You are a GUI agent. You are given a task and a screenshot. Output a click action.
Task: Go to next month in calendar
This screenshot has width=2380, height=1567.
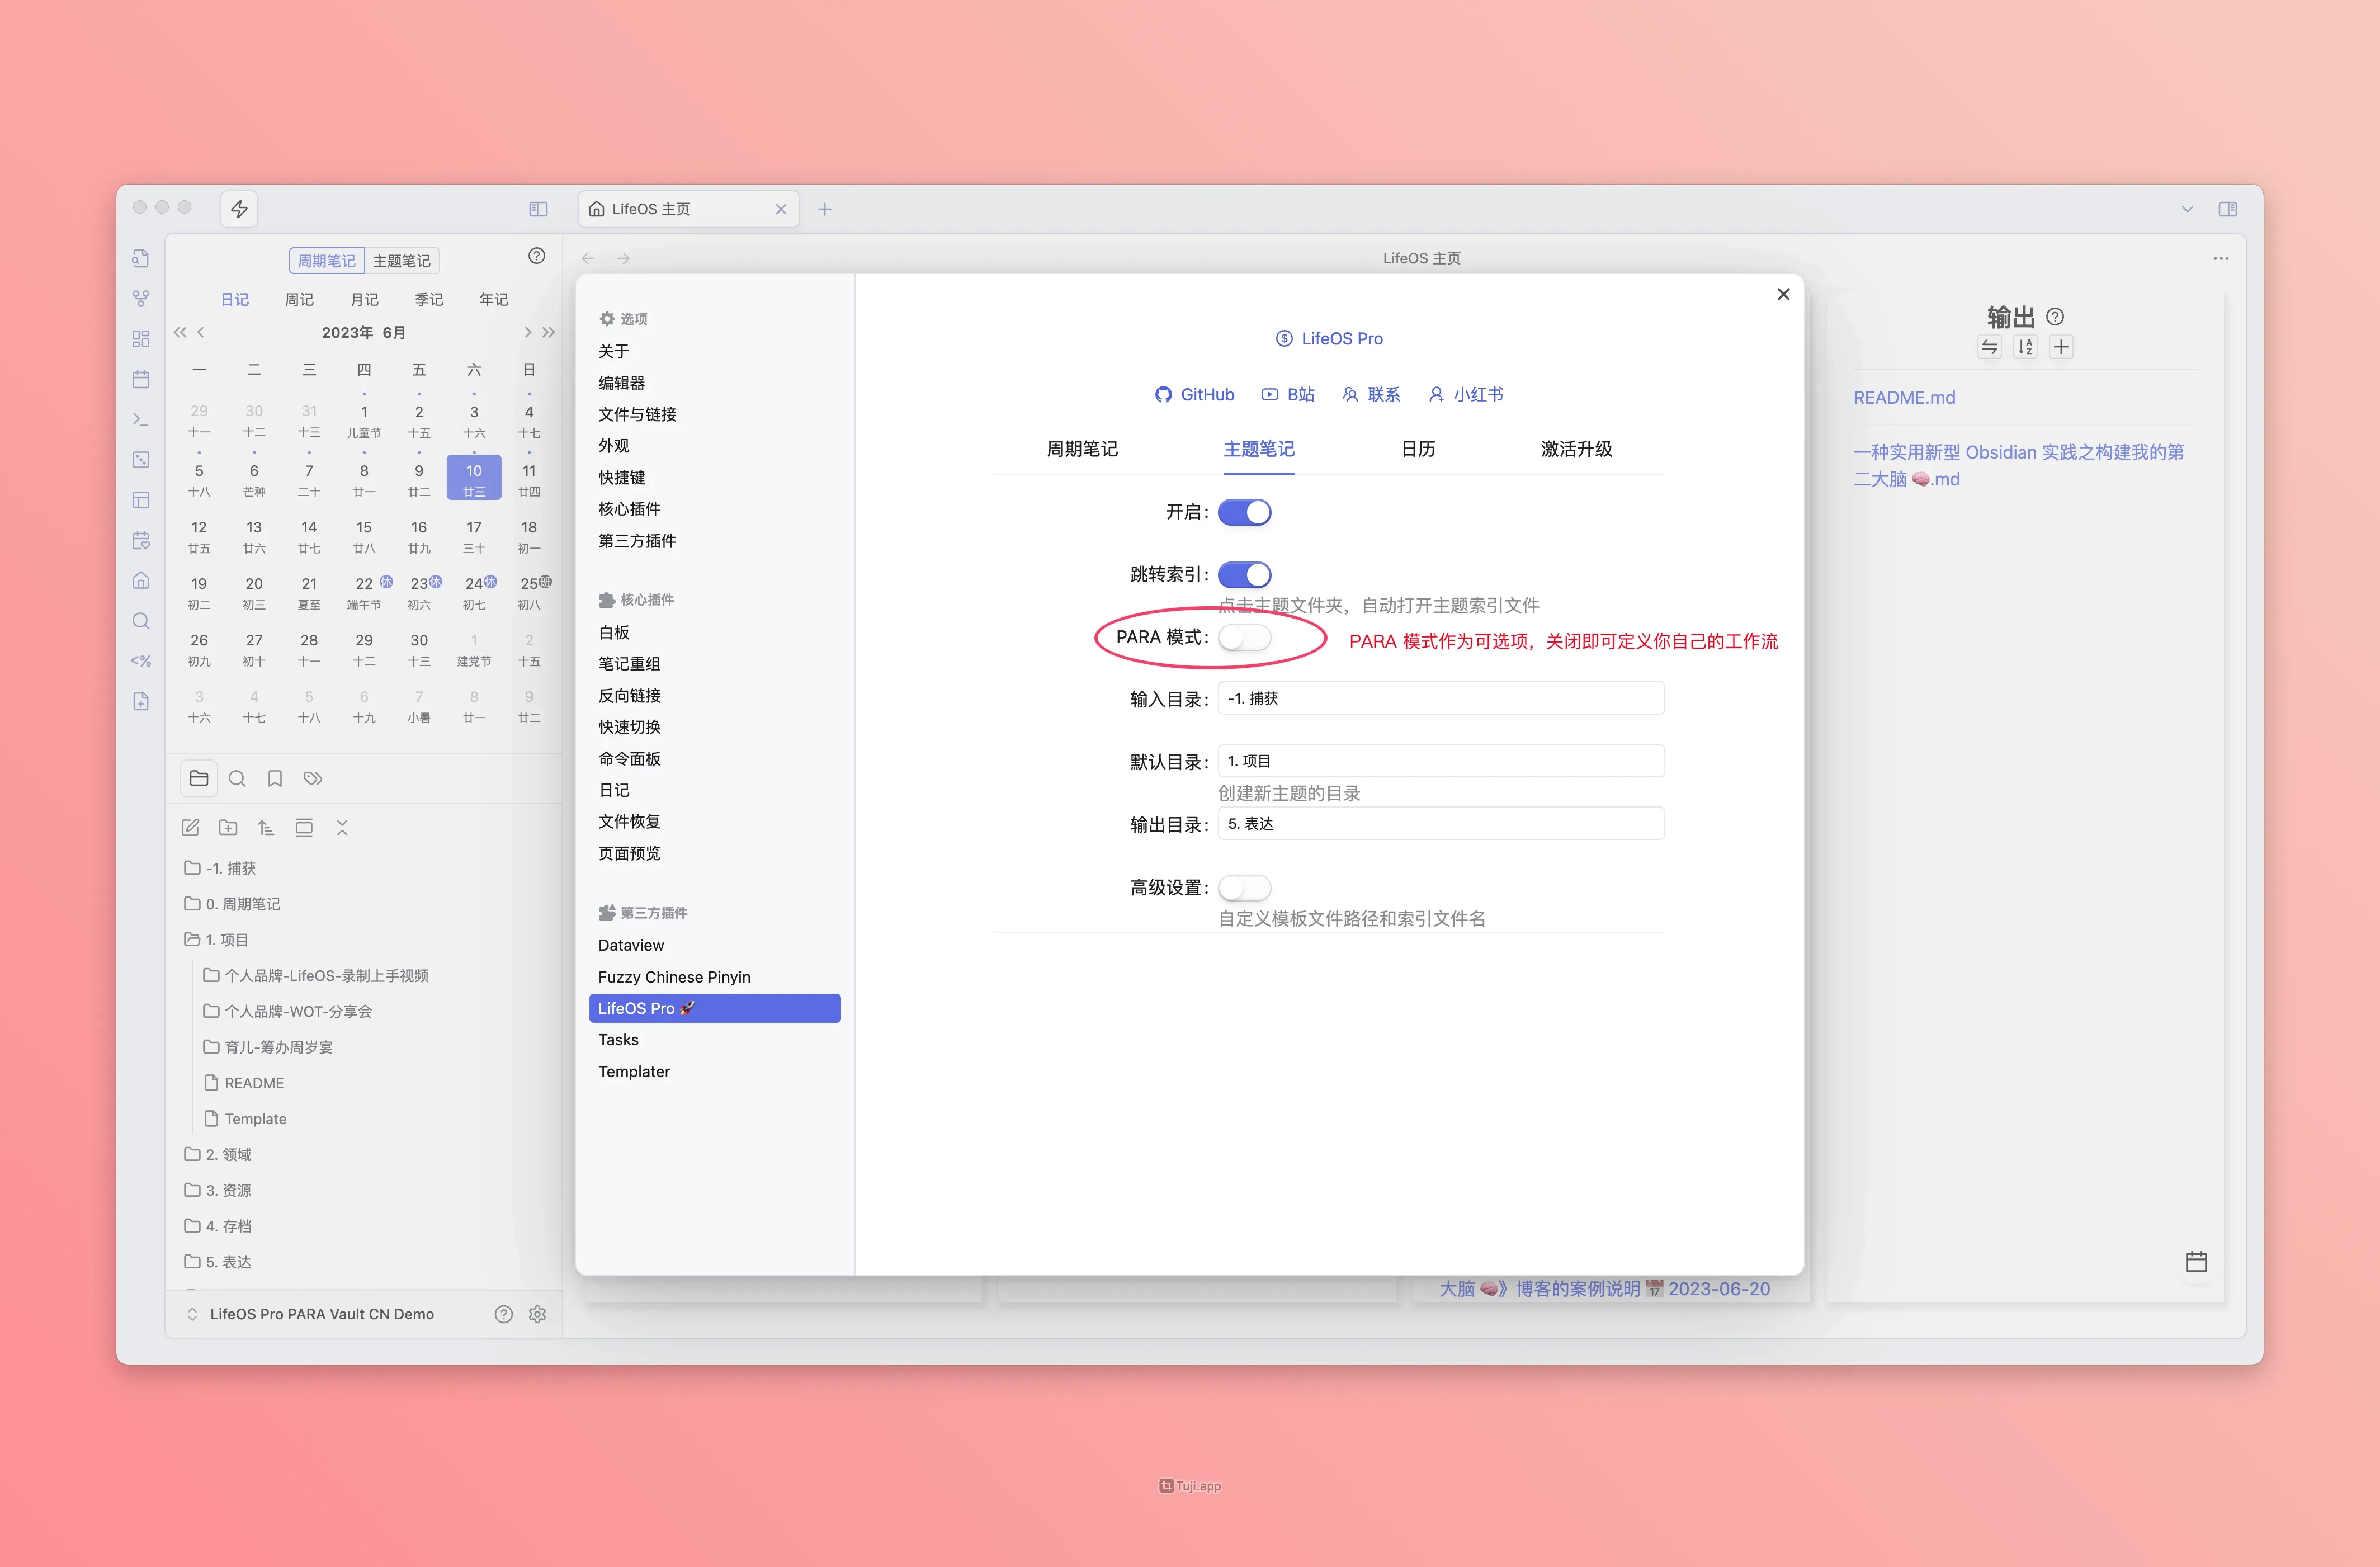pos(527,332)
